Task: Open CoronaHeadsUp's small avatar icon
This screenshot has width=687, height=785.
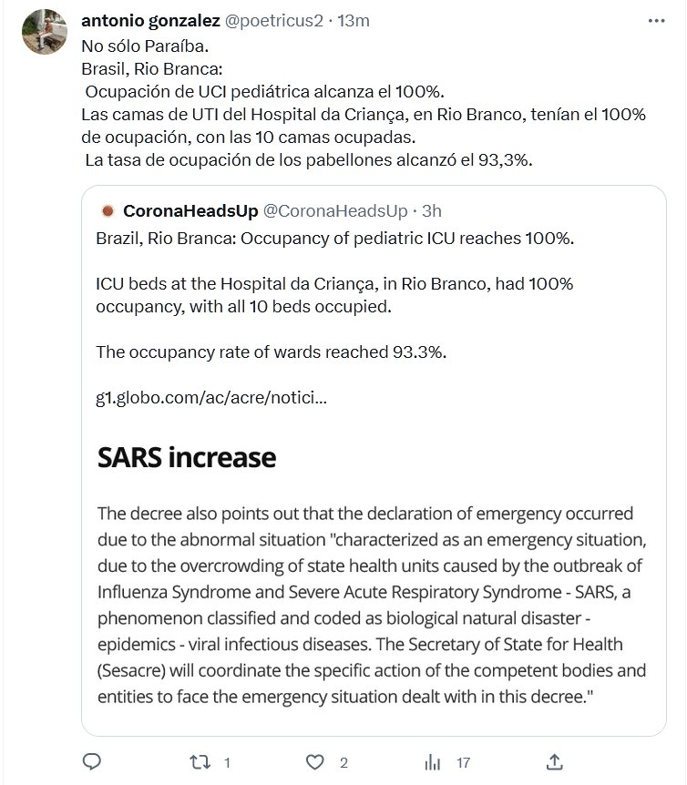Action: [106, 211]
